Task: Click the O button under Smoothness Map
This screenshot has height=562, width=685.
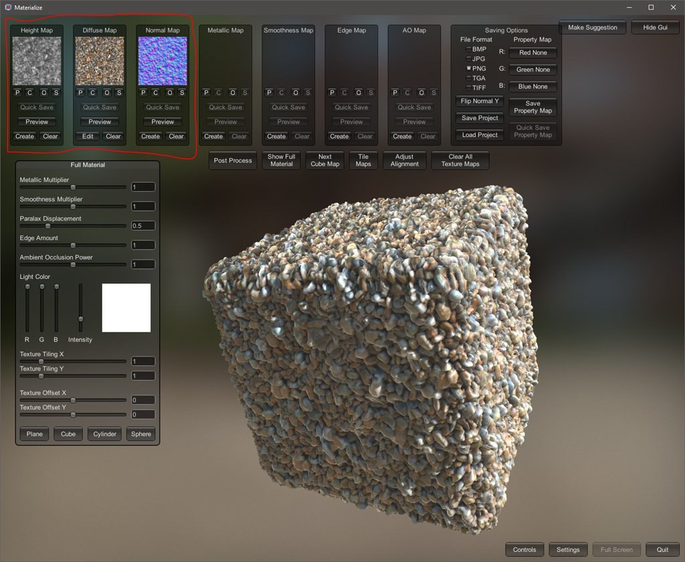Action: point(295,92)
